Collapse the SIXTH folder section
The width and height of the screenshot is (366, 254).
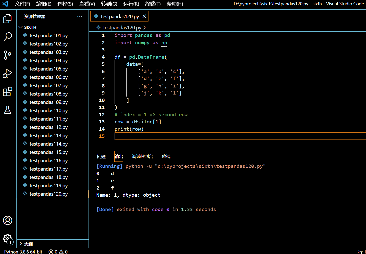[x=21, y=27]
